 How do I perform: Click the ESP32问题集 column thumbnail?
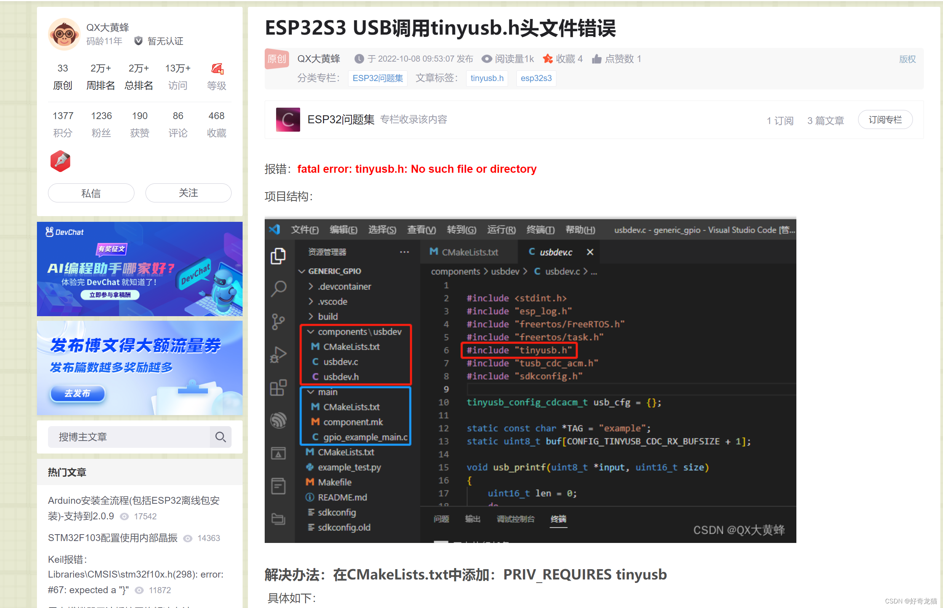288,119
